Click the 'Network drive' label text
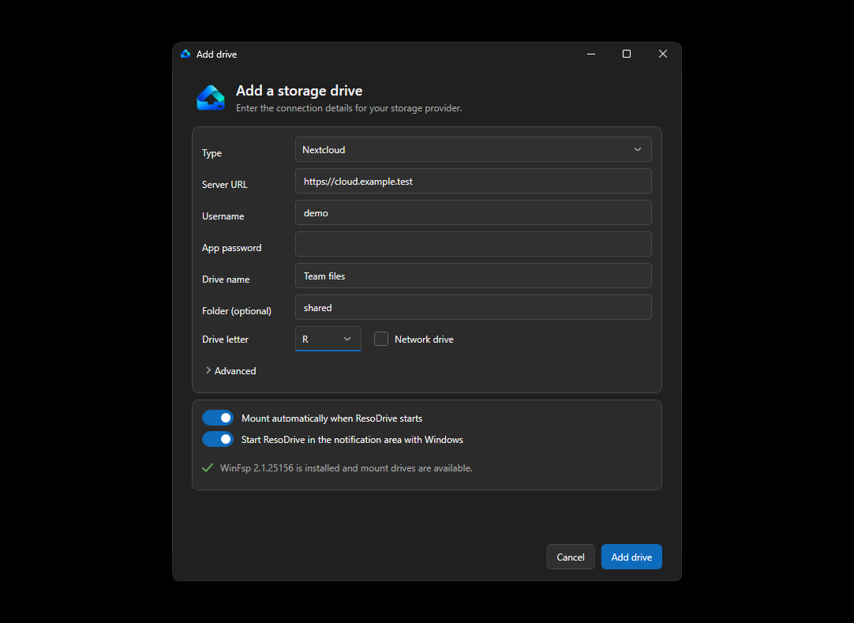This screenshot has width=854, height=623. (x=424, y=340)
